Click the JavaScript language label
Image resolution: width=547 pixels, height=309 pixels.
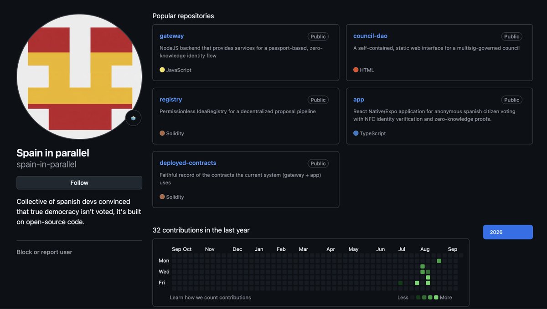179,70
